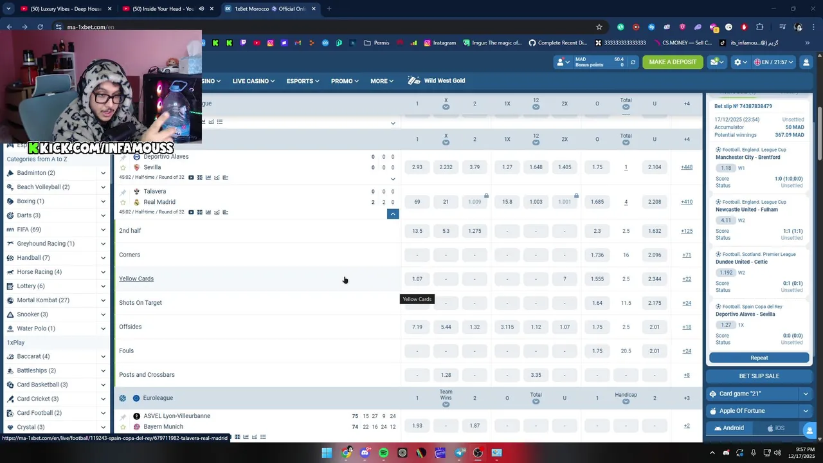The image size is (823, 463).
Task: Open Google Chrome from the taskbar
Action: pos(347,453)
